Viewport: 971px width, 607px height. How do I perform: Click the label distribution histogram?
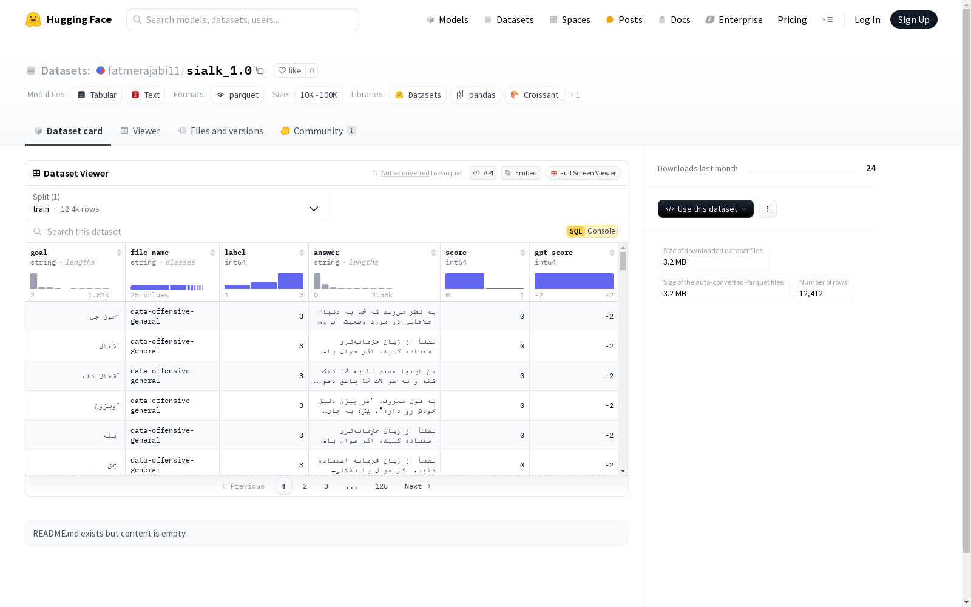tap(264, 281)
